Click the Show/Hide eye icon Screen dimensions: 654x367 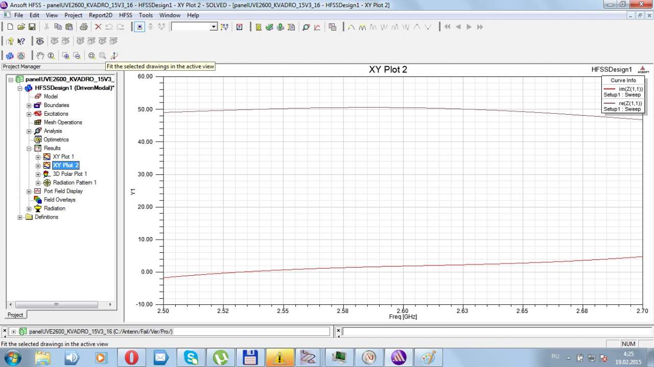[39, 41]
